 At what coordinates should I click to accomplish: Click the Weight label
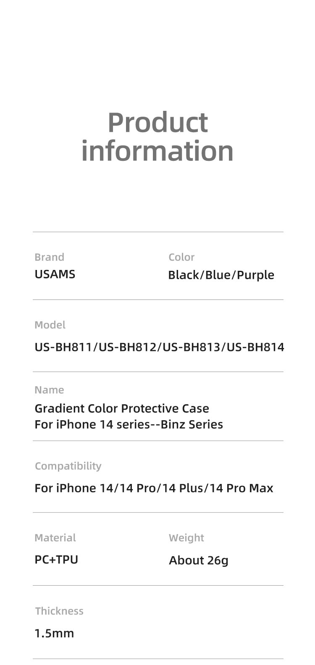(x=186, y=538)
